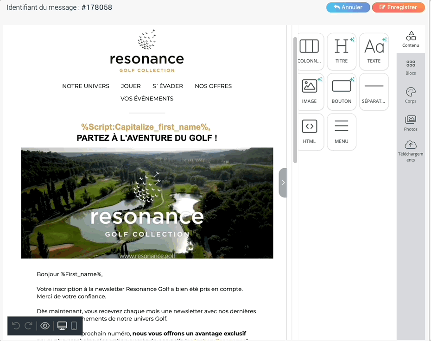Image resolution: width=431 pixels, height=341 pixels.
Task: Add a Texte content block
Action: pos(374,51)
